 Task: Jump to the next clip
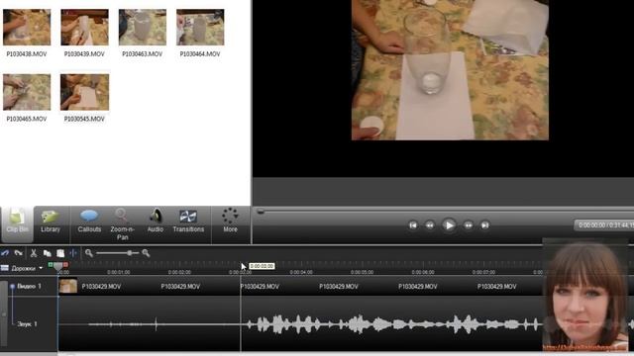click(484, 225)
